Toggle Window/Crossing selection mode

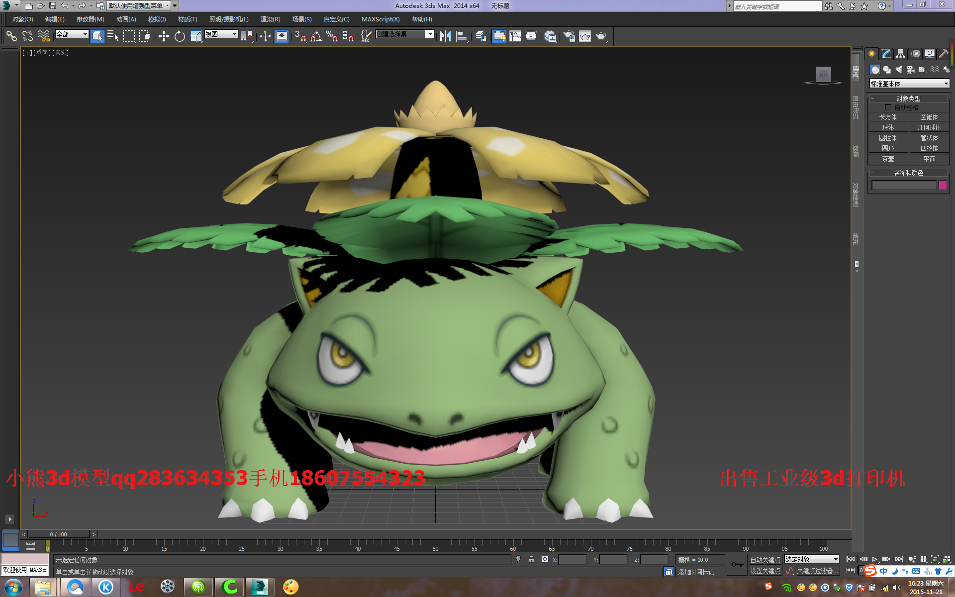(x=145, y=36)
